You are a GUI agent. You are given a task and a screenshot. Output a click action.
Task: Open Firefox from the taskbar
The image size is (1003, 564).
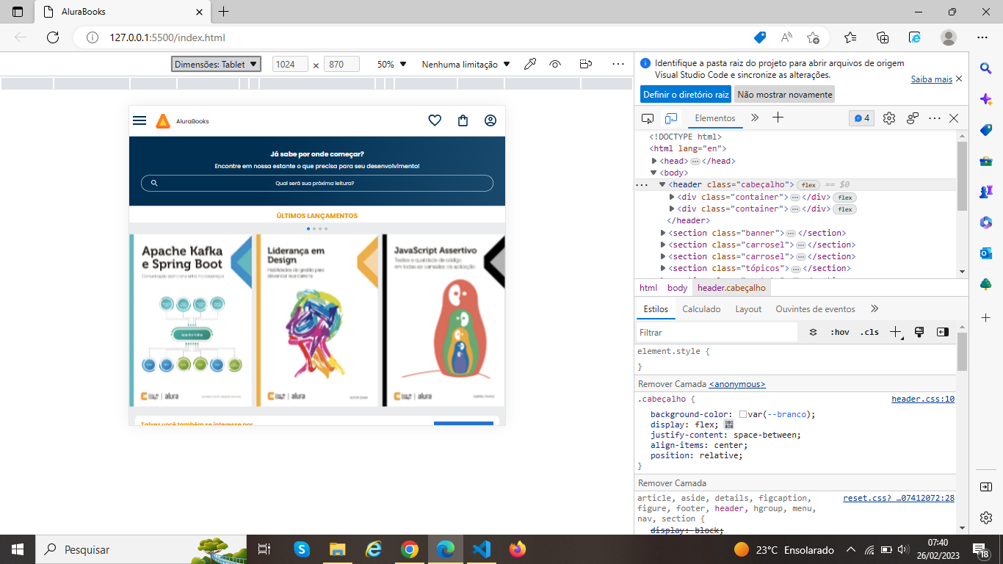coord(518,549)
